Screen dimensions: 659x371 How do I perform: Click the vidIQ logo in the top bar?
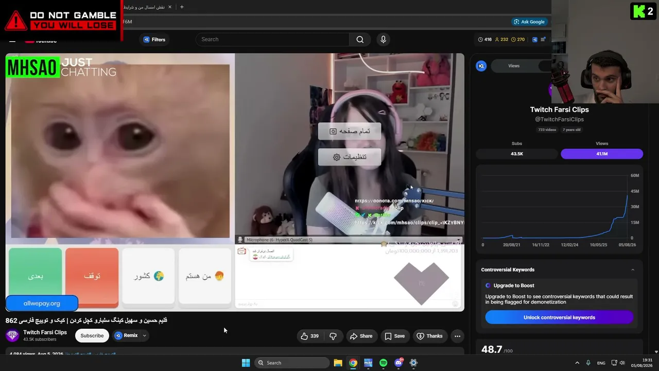click(x=535, y=40)
